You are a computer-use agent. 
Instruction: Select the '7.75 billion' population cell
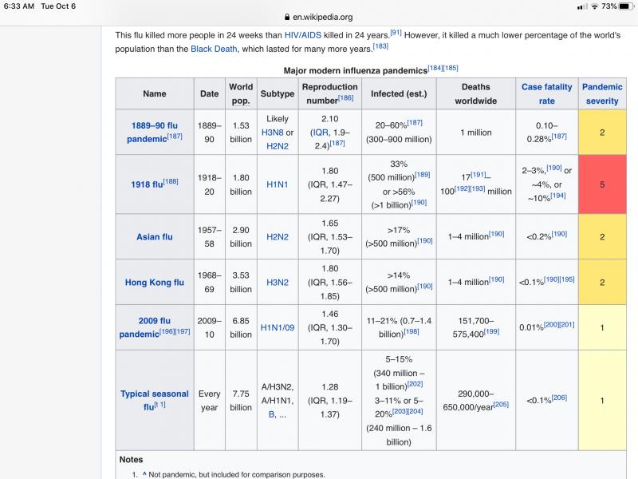(241, 401)
